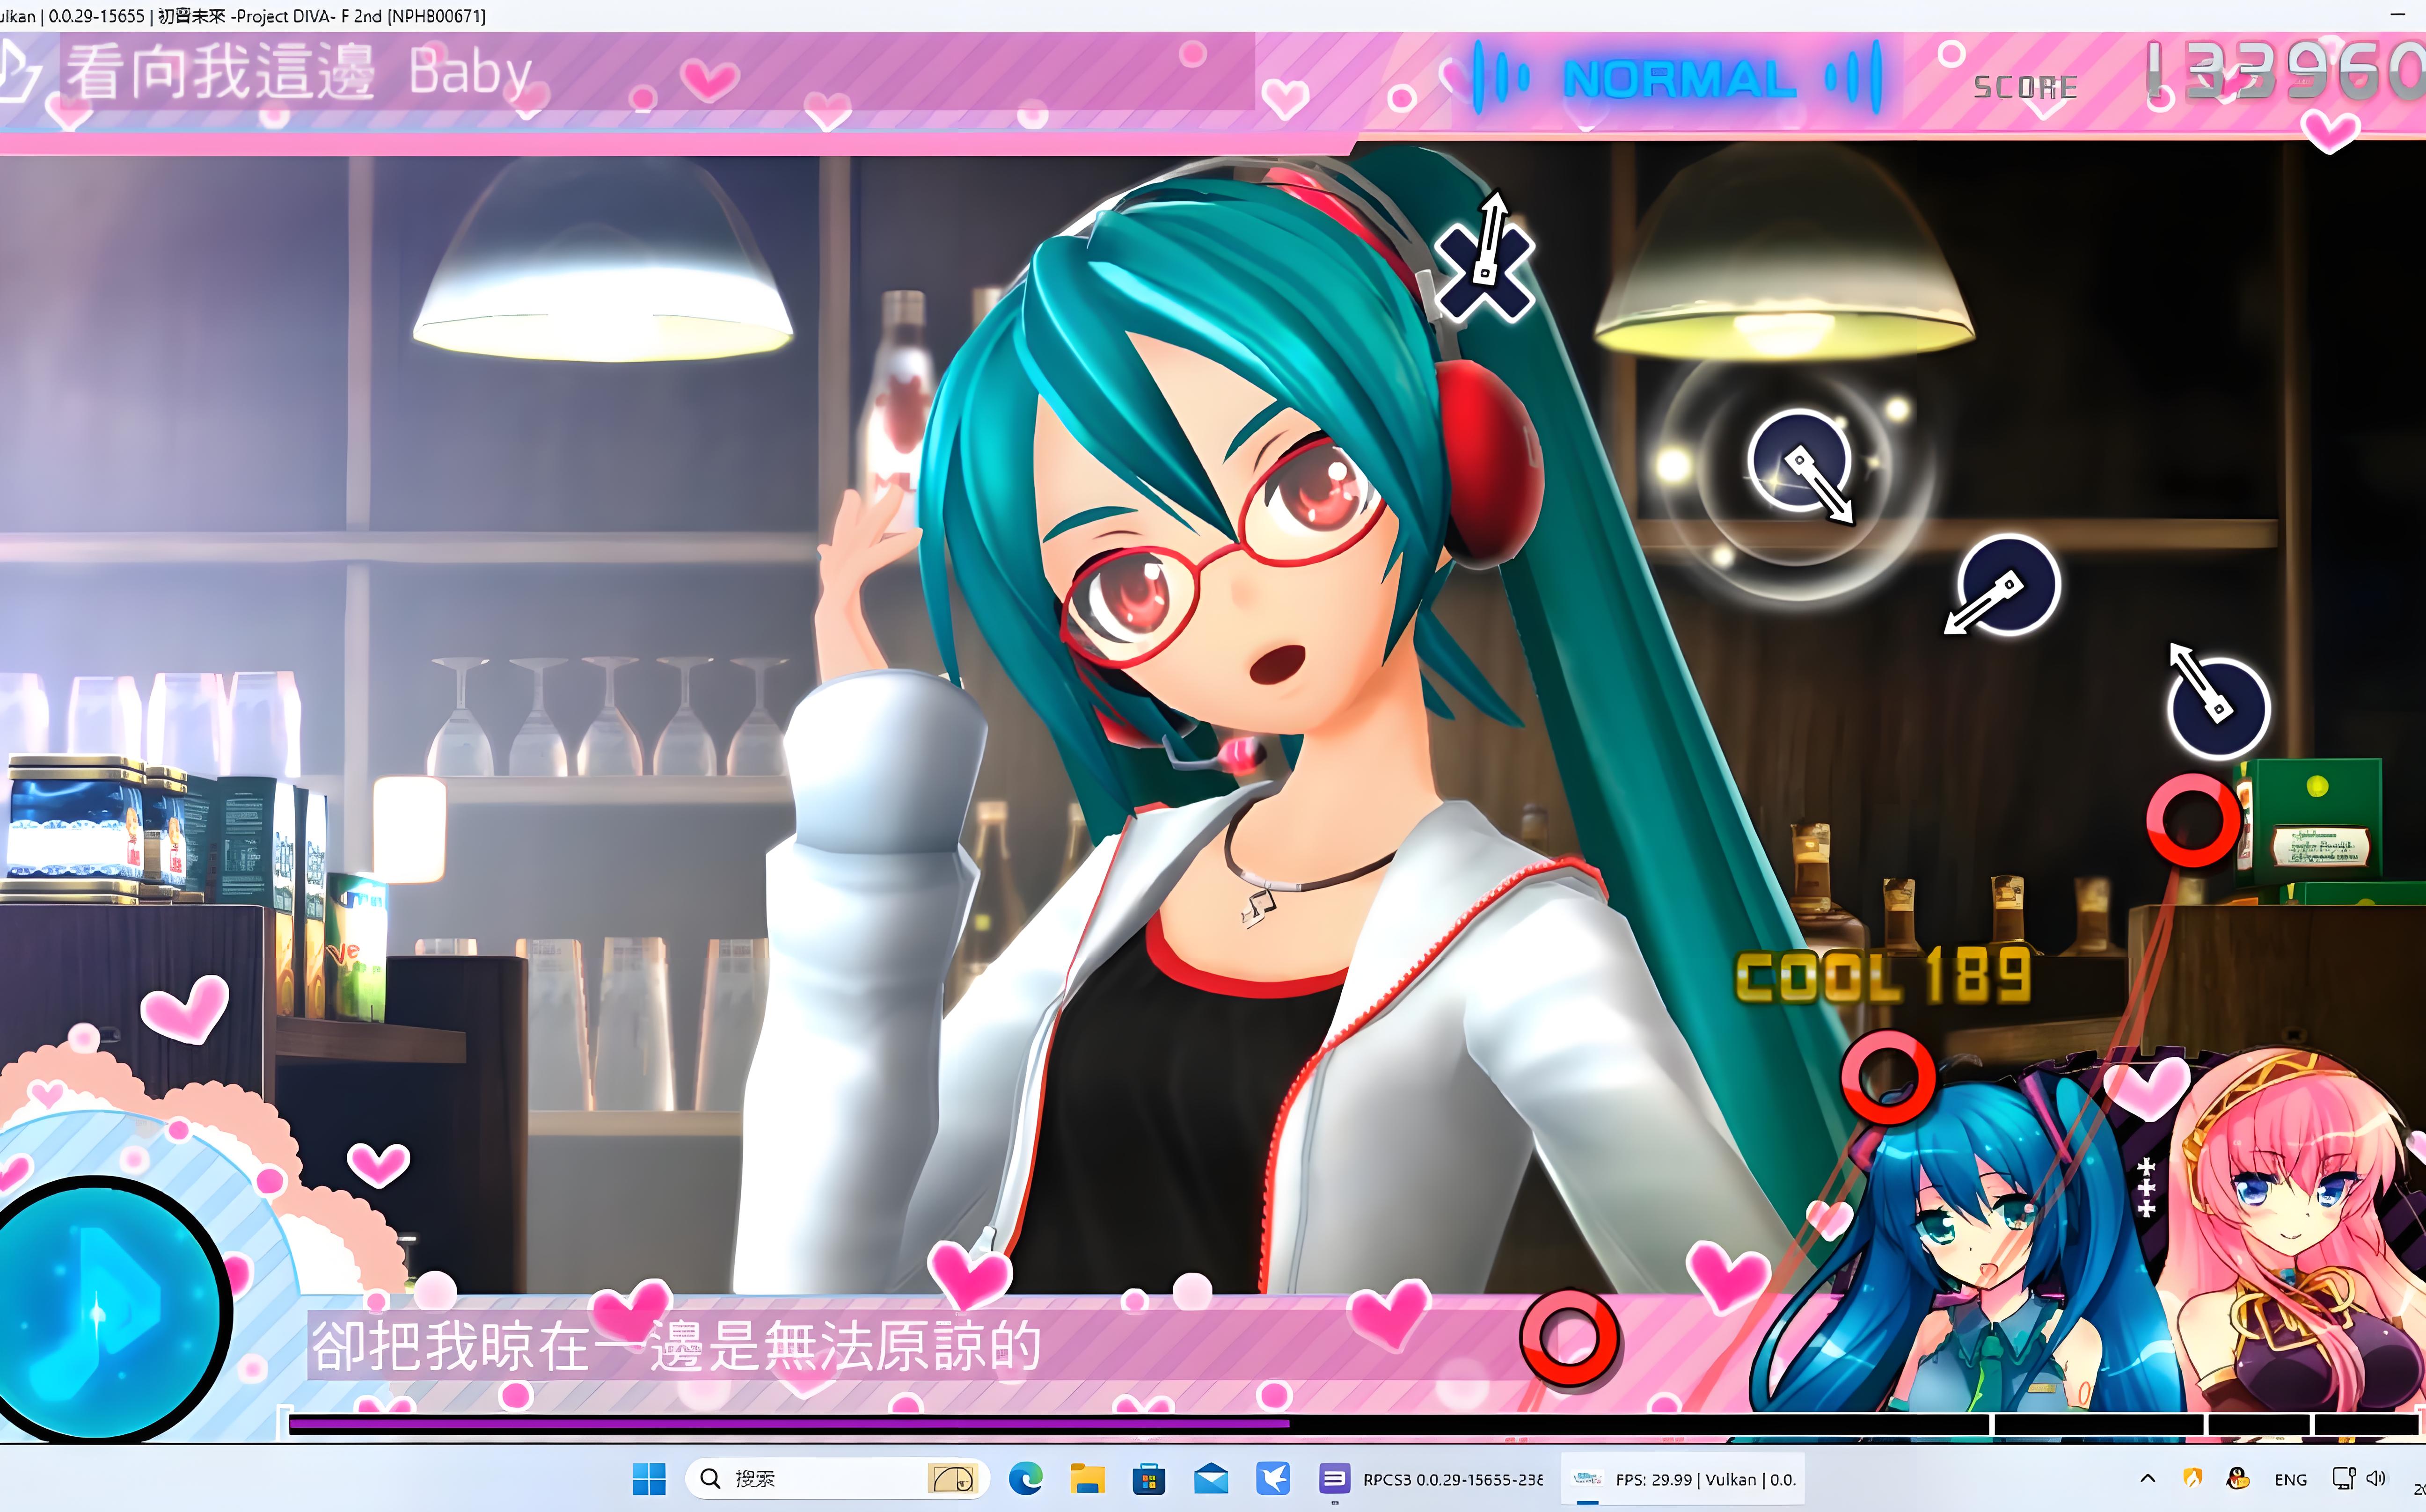The width and height of the screenshot is (2426, 1512).
Task: Switch input language via ENG indicator
Action: 2290,1480
